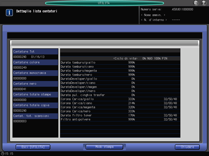Viewport: 209px width, 156px height.
Task: Select the Durata tamburo/giallo row
Action: click(x=120, y=63)
